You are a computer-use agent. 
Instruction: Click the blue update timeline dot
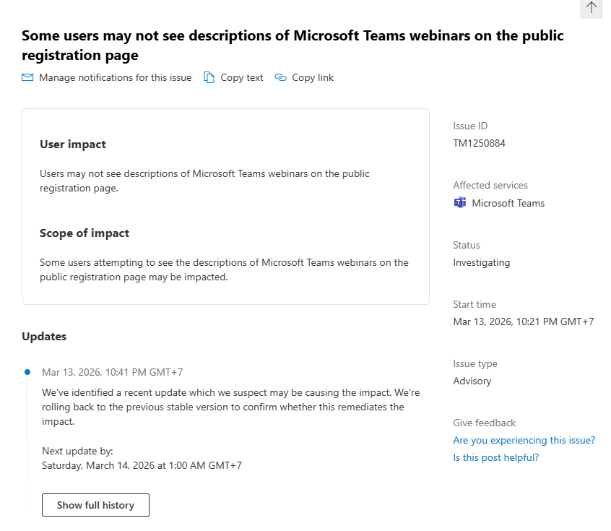(27, 372)
